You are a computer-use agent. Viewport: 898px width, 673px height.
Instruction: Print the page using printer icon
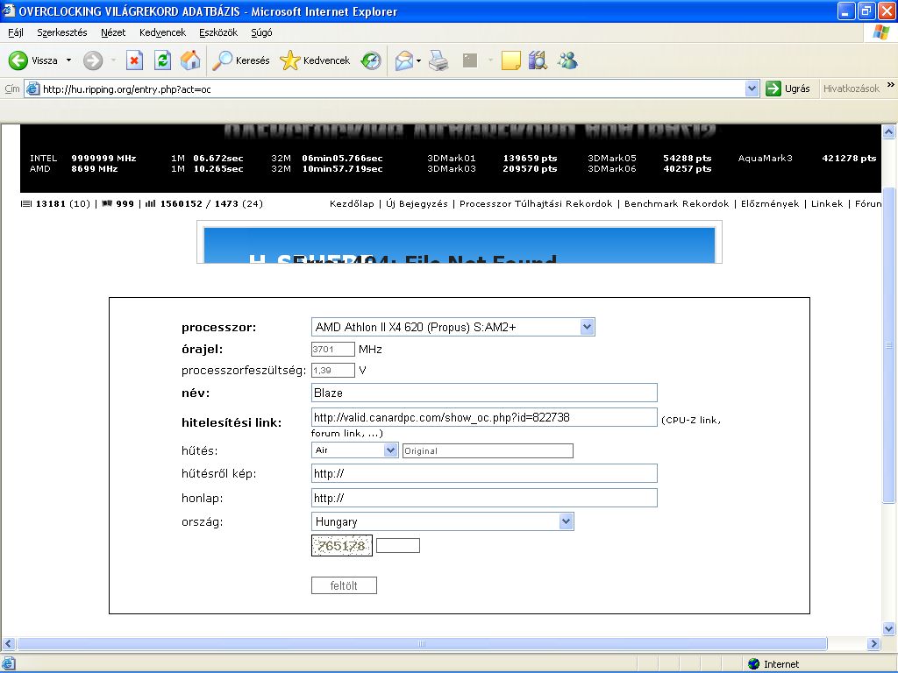(x=438, y=60)
